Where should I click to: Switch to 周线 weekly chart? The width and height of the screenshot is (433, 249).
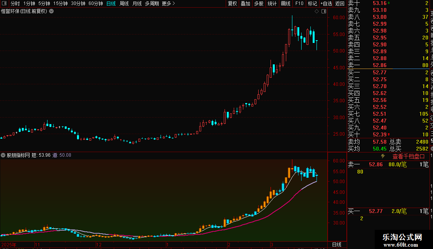(x=124, y=3)
